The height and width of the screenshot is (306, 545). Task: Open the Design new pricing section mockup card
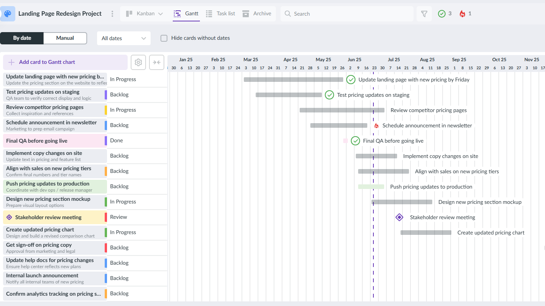(x=55, y=202)
